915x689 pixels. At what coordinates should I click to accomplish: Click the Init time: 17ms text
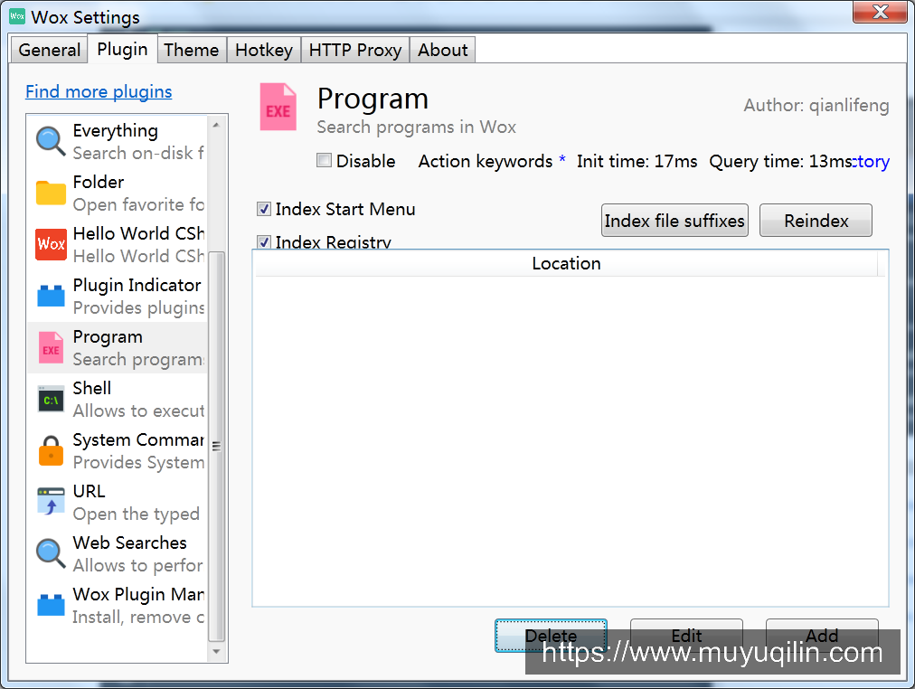tap(637, 161)
